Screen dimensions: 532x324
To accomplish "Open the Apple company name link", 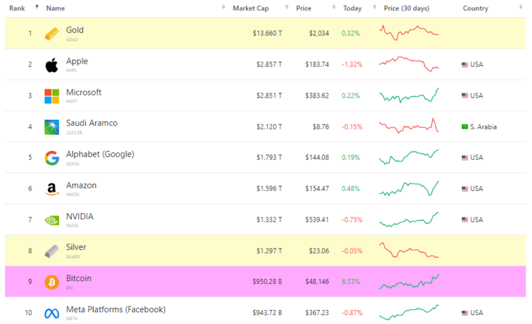I will pos(77,62).
